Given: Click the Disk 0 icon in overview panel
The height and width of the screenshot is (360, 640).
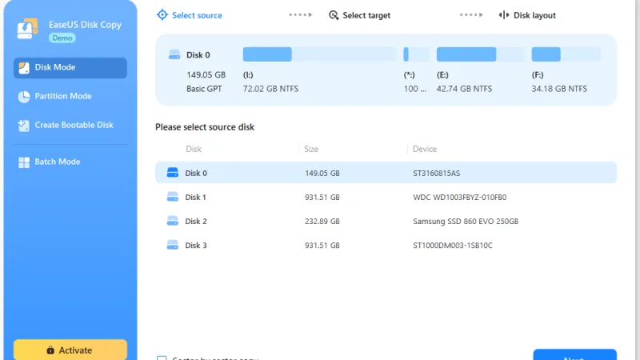Looking at the screenshot, I should click(174, 54).
